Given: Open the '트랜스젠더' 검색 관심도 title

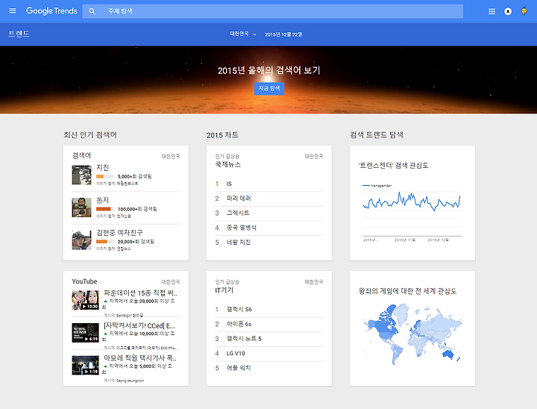Looking at the screenshot, I should pos(393,166).
